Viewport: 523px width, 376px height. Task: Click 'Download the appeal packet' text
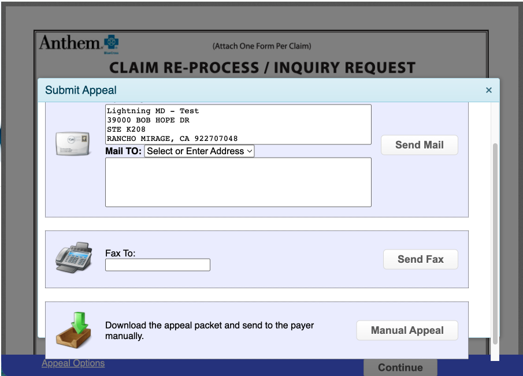pos(209,330)
